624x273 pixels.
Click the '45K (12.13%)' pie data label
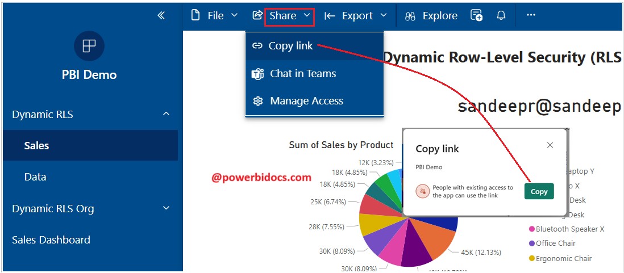point(481,253)
